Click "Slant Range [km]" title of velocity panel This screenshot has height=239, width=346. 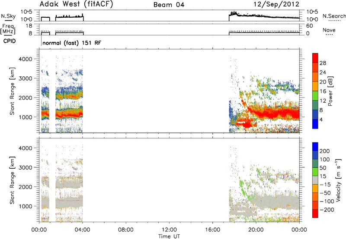click(12, 180)
